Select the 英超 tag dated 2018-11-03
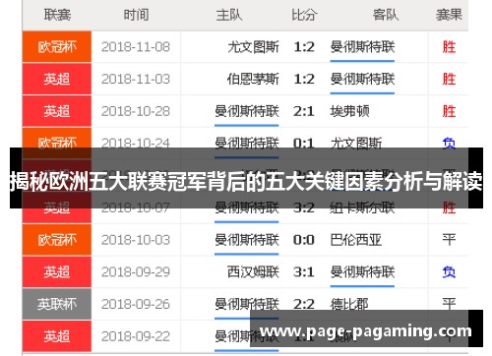Viewport: 492px width, 356px height. (57, 79)
